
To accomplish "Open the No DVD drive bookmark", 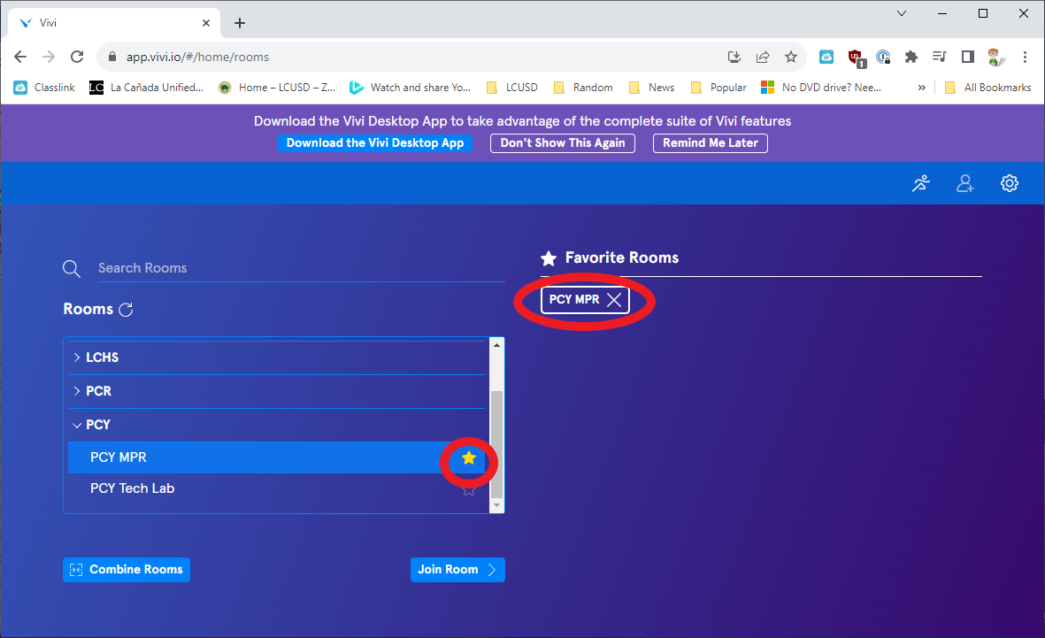I will [x=822, y=88].
